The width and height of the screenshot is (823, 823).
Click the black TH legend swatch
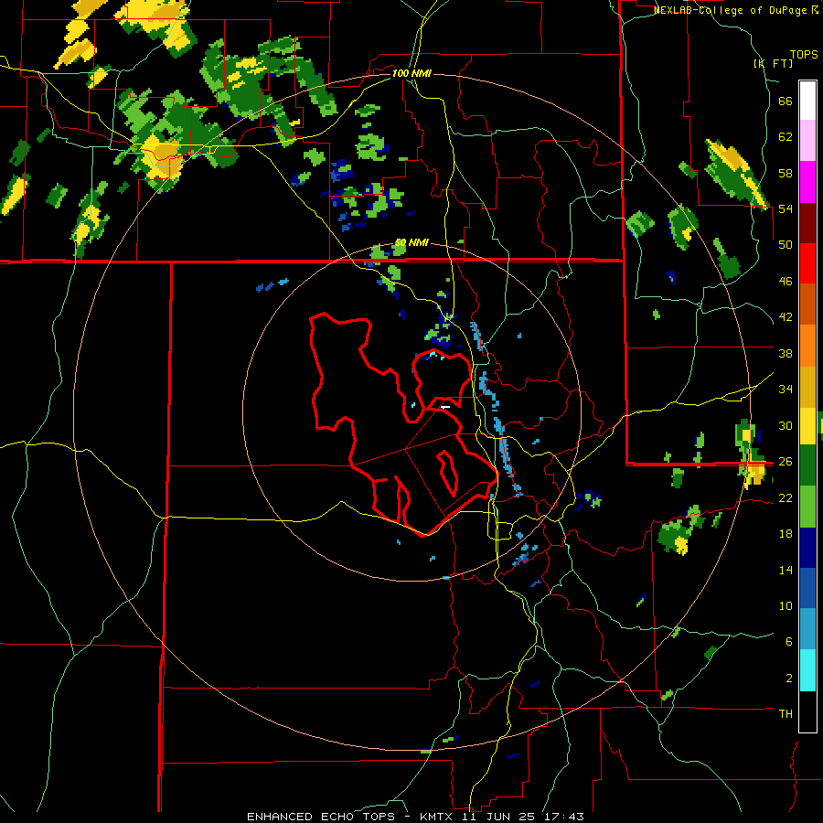[807, 711]
